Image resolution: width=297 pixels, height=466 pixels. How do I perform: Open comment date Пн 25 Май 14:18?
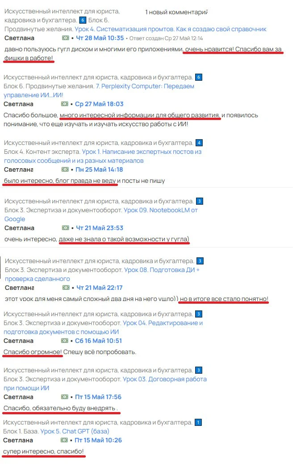coord(99,169)
